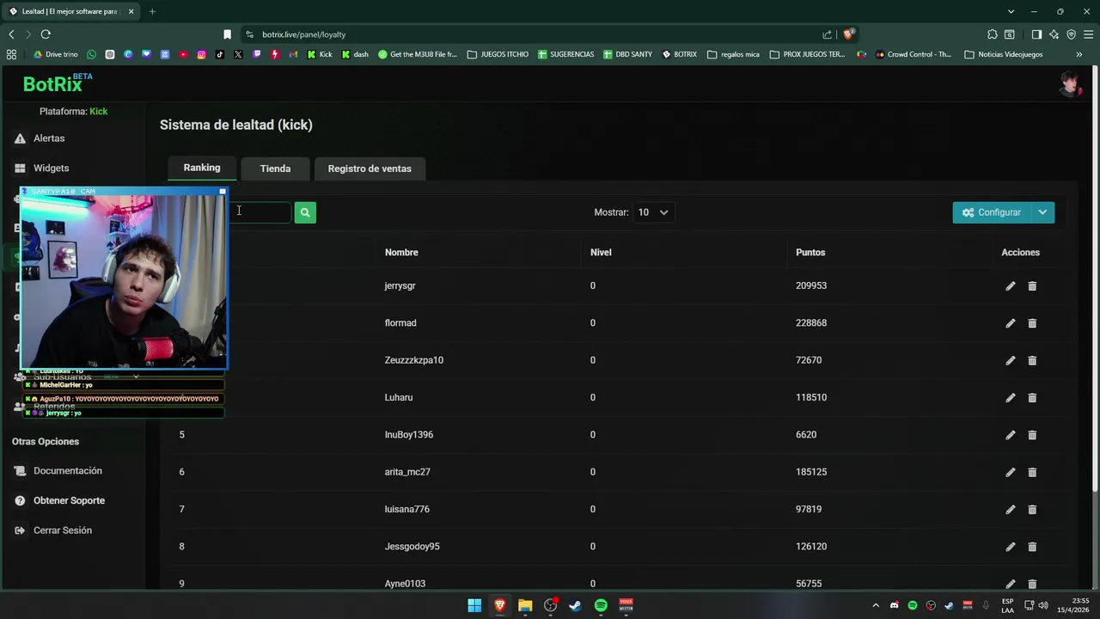Bookmark this page icon
The width and height of the screenshot is (1100, 619).
pos(227,34)
